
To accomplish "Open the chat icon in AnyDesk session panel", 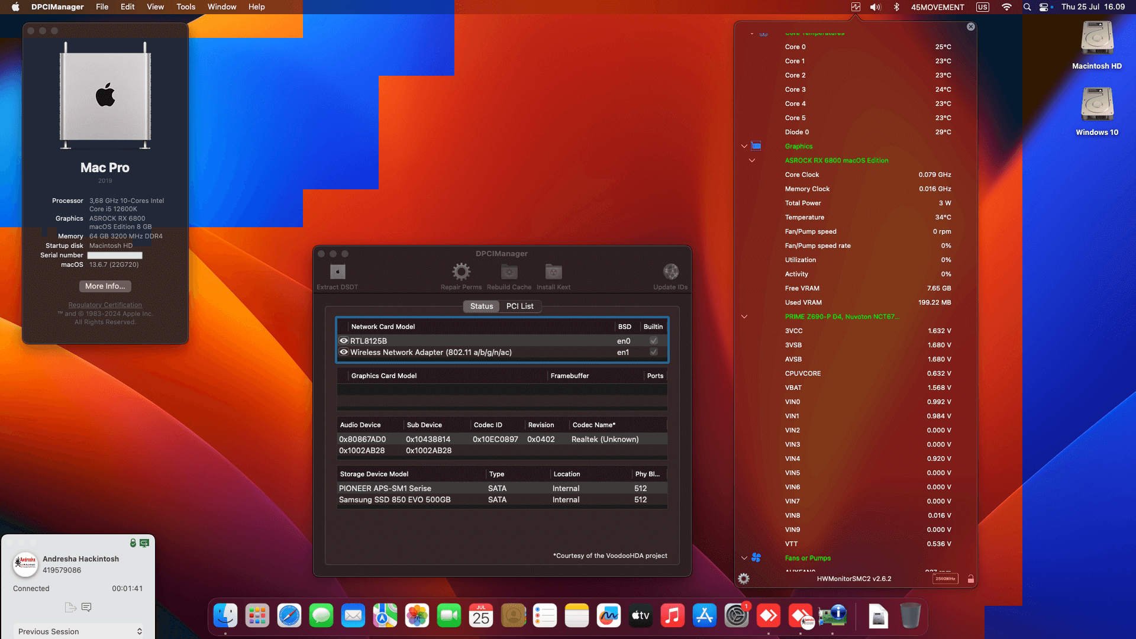I will tap(86, 607).
